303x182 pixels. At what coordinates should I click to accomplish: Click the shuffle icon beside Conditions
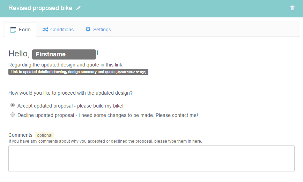(45, 30)
